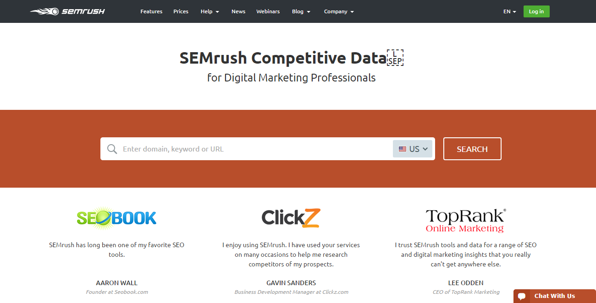Open the News section
Viewport: 596px width, 303px height.
238,11
